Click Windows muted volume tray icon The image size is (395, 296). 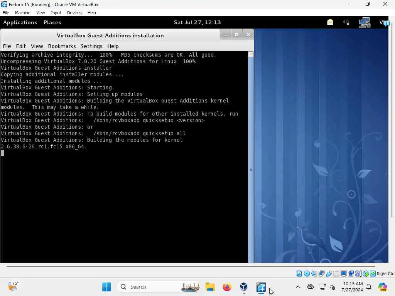click(333, 287)
